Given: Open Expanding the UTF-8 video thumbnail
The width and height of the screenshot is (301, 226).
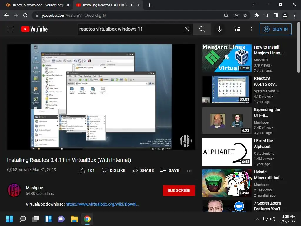Looking at the screenshot, I should point(227,121).
